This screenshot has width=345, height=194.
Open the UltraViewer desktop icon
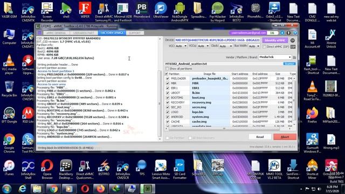[x=161, y=10]
